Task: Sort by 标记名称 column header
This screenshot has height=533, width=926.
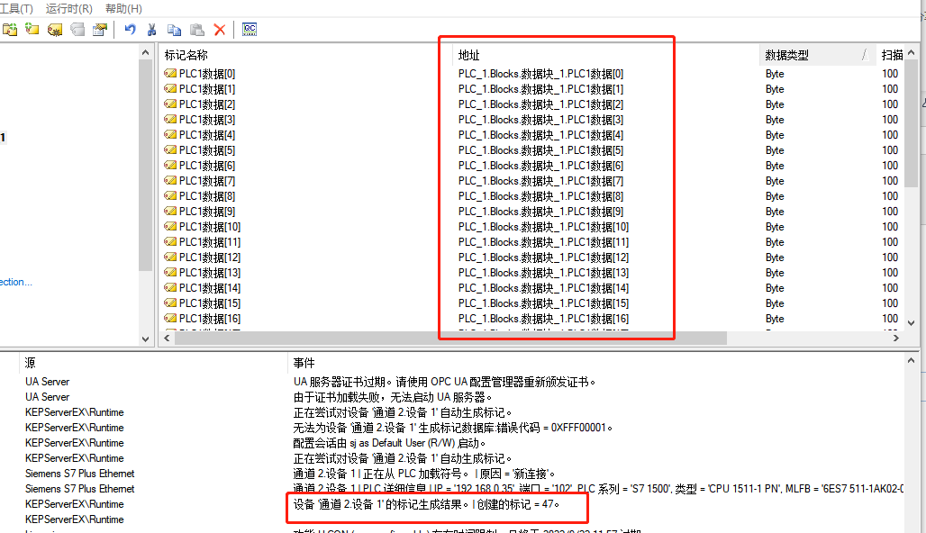Action: click(x=186, y=55)
